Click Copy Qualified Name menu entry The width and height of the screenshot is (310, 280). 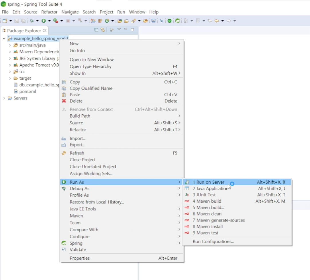[121, 88]
